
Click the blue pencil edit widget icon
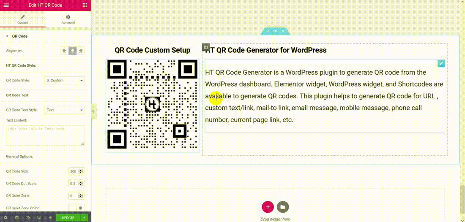point(441,63)
